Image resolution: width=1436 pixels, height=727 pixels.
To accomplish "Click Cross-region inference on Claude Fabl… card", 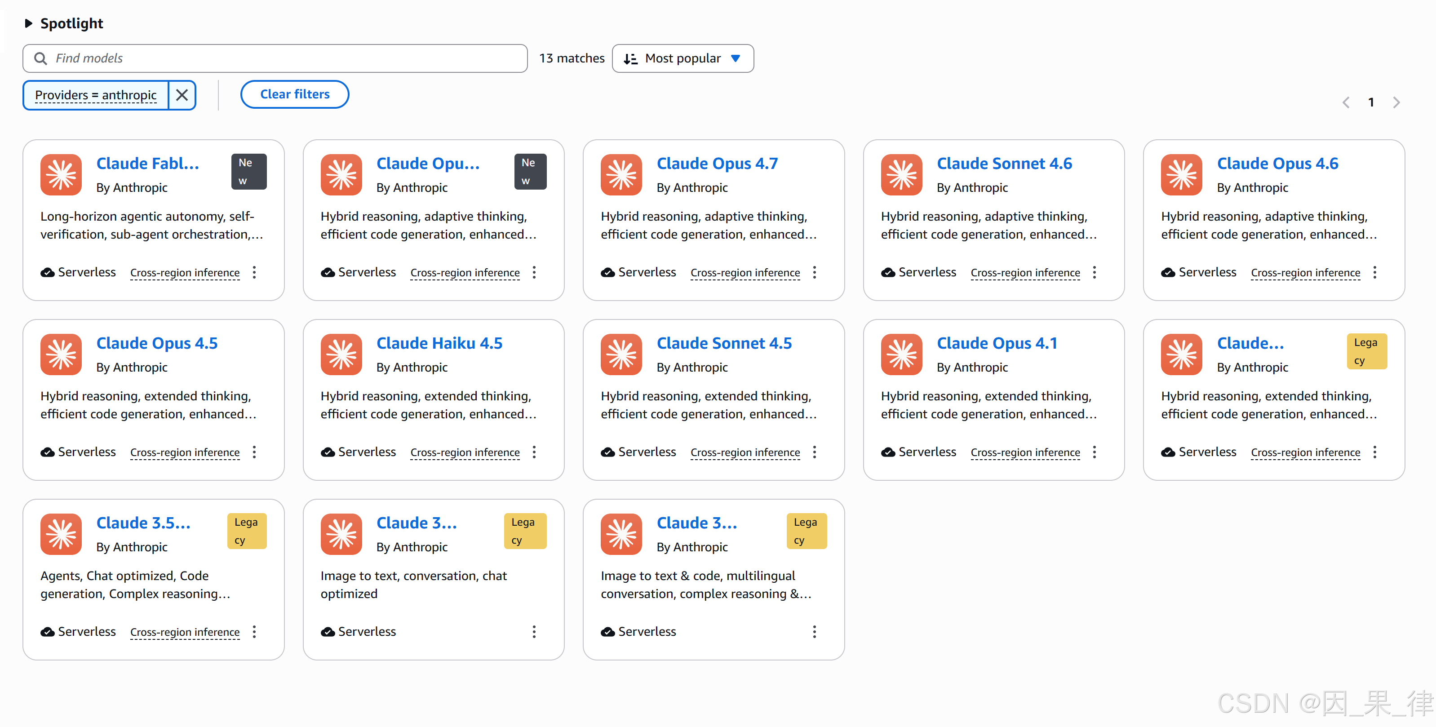I will tap(185, 273).
